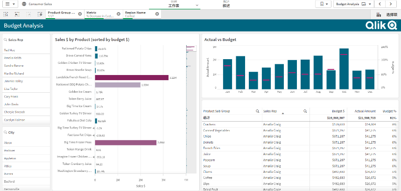This screenshot has height=191, width=401.
Task: Sort table by Budget $ header
Action: click(x=338, y=111)
